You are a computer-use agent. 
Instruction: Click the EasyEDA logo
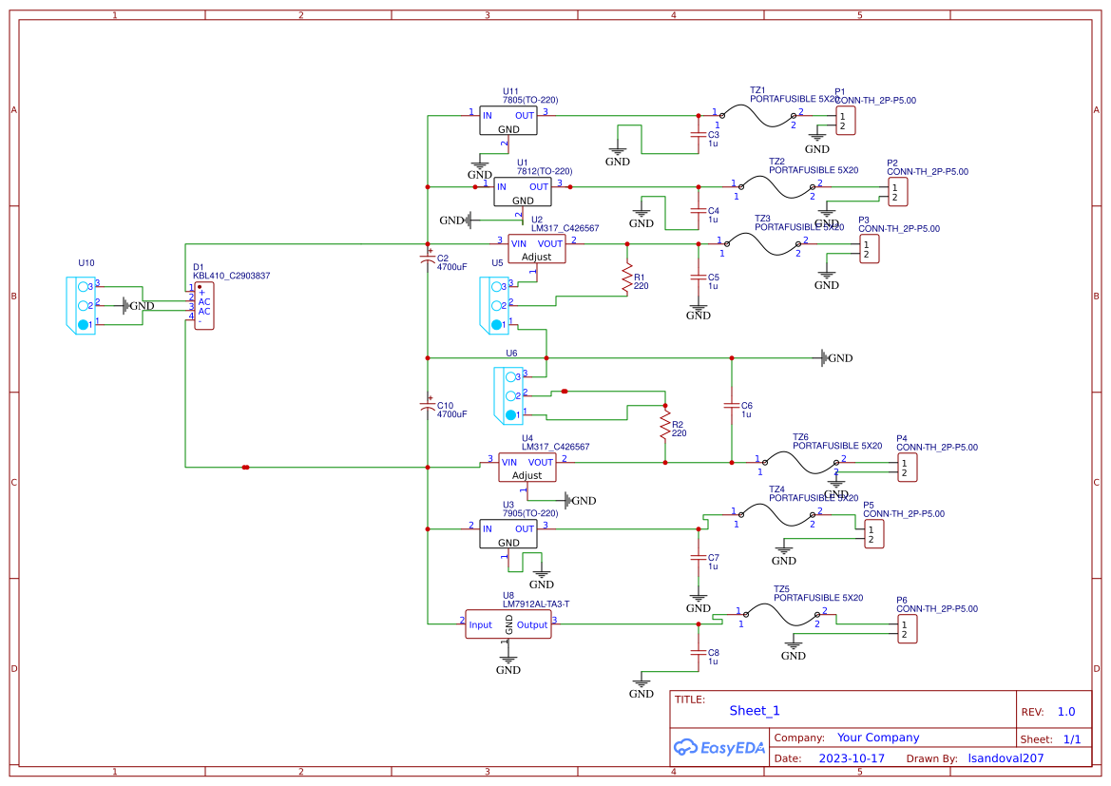(x=719, y=748)
